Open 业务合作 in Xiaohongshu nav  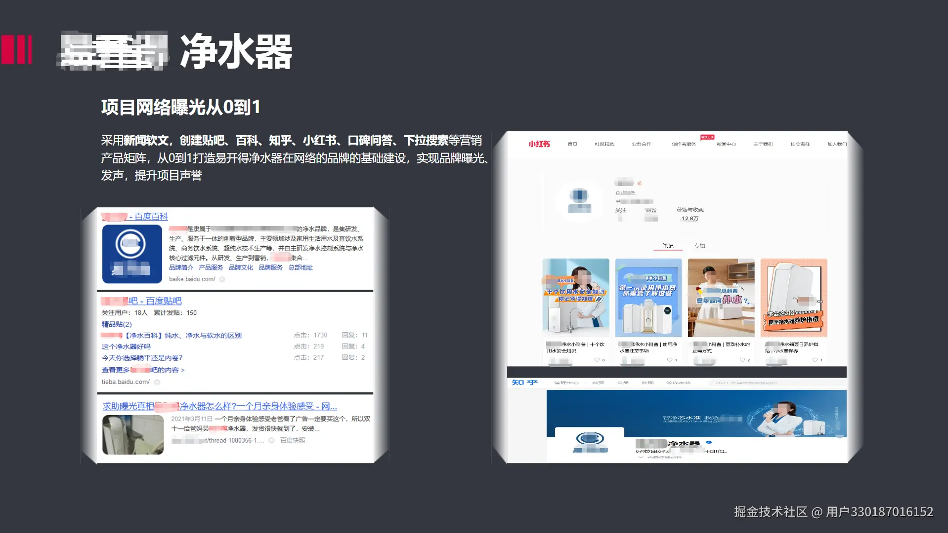coord(642,144)
